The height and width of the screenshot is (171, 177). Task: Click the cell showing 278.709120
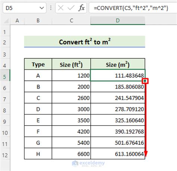[x=118, y=109]
